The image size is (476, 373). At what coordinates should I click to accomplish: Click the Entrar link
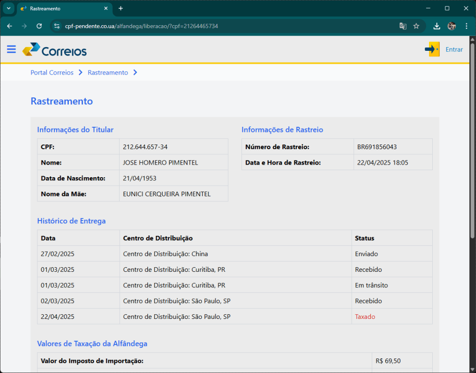tap(454, 49)
